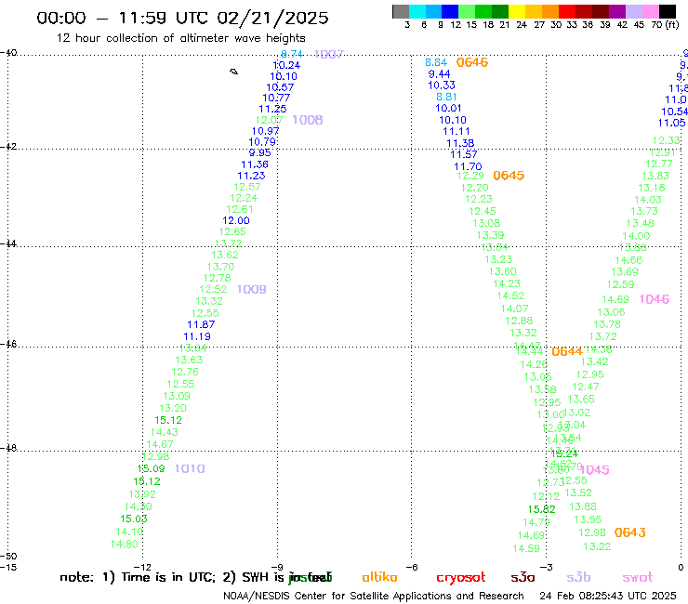688x604 pixels.
Task: Select the s3b time label 1010
Action: pyautogui.click(x=190, y=468)
